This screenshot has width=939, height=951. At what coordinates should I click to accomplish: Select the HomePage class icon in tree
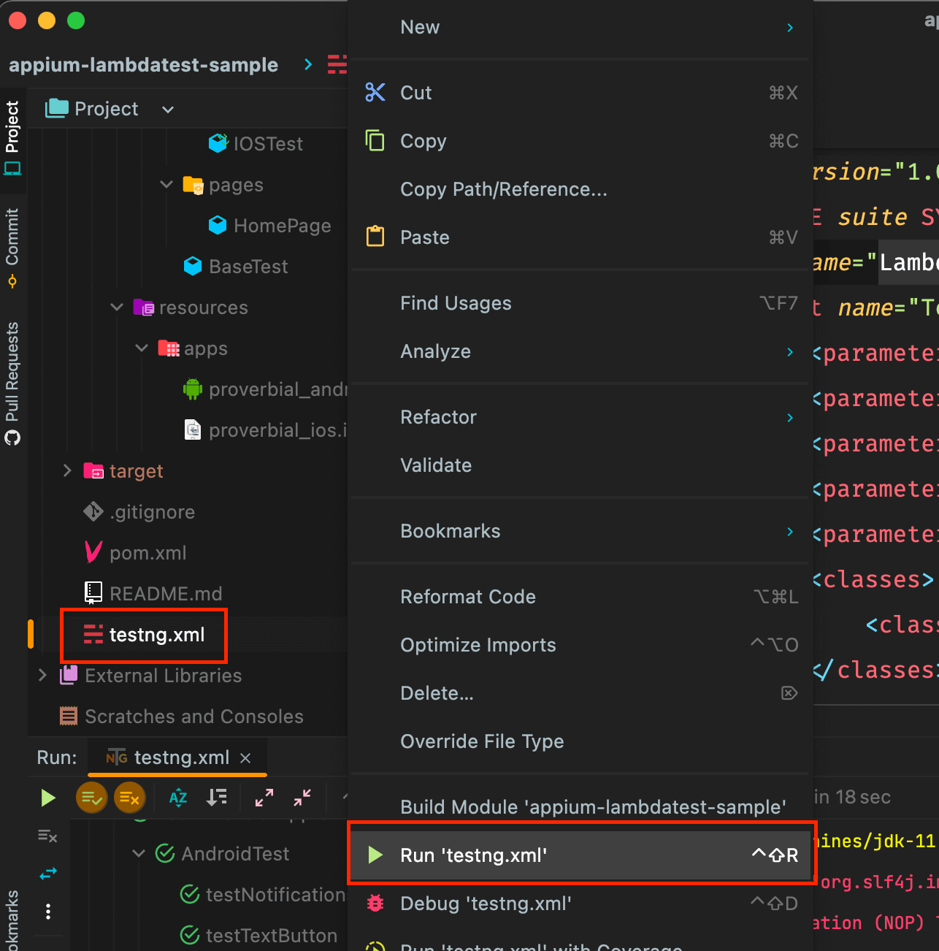[x=218, y=225]
